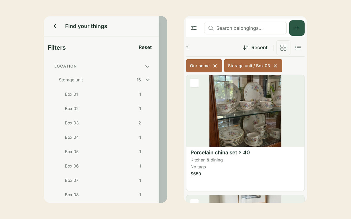The width and height of the screenshot is (351, 219).
Task: Open Porcelain china set × 40 title
Action: click(x=220, y=152)
